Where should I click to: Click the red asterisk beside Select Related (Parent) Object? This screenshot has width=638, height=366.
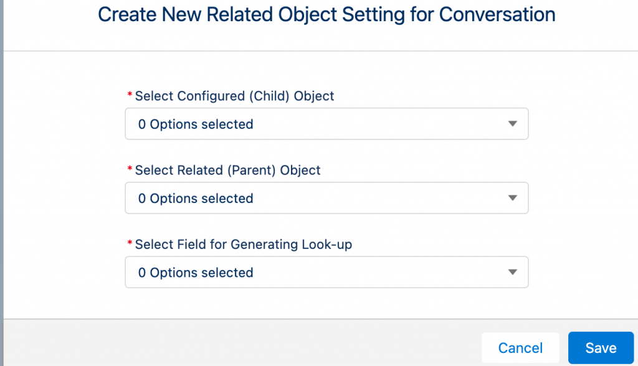128,169
